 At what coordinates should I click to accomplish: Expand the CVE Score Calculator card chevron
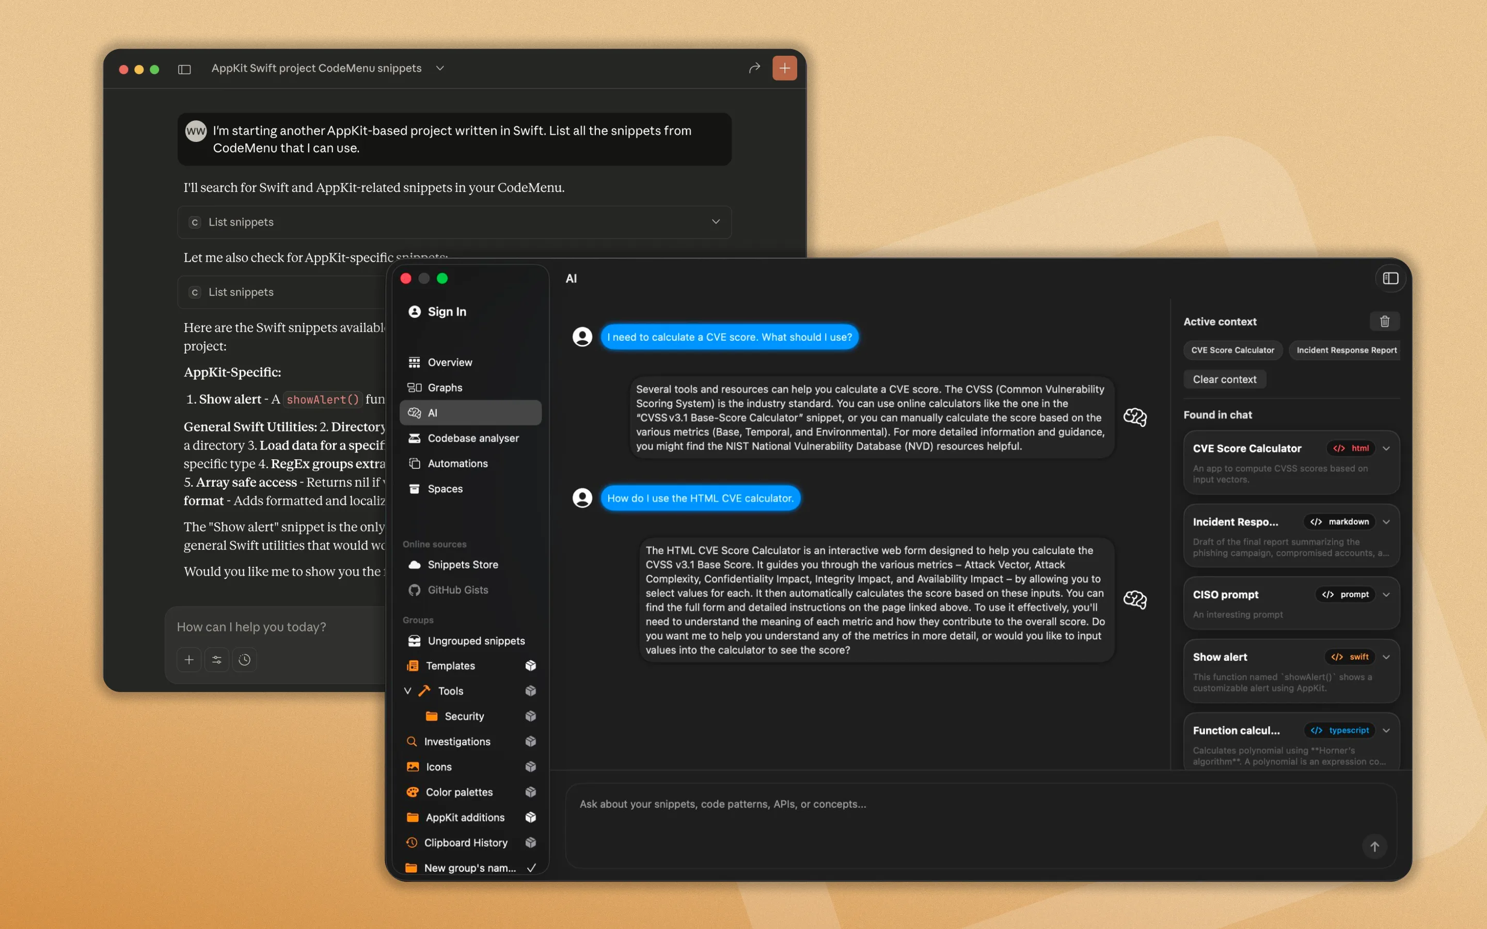[1386, 449]
